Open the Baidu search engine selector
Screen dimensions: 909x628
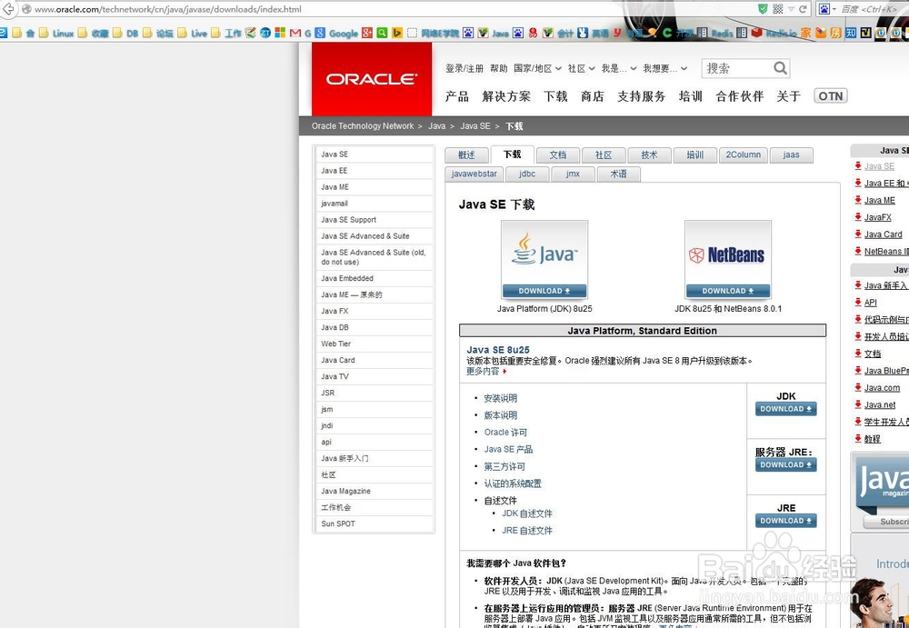[825, 9]
